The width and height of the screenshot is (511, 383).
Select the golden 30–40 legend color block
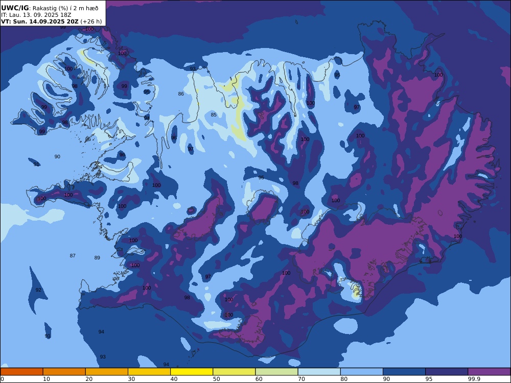[x=149, y=372]
